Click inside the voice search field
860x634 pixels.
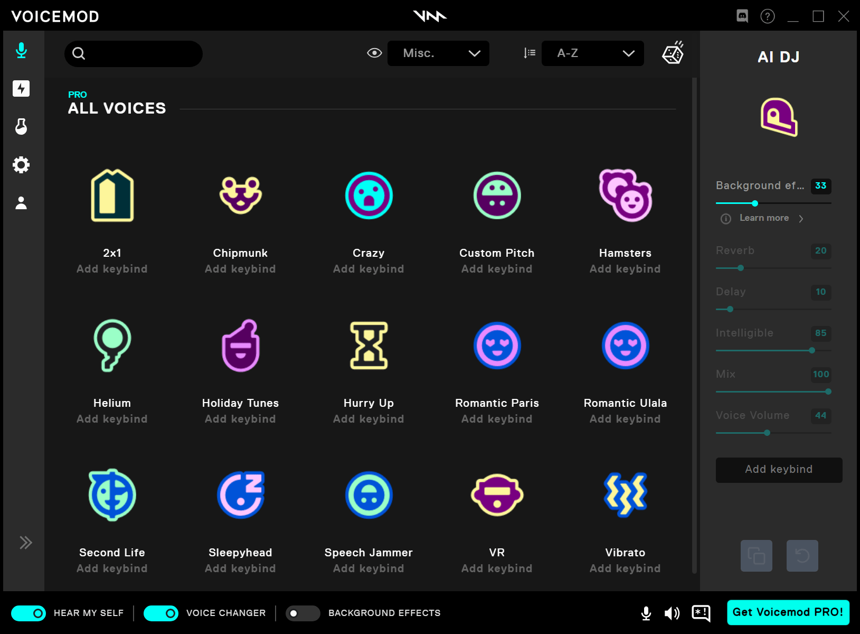pyautogui.click(x=134, y=53)
